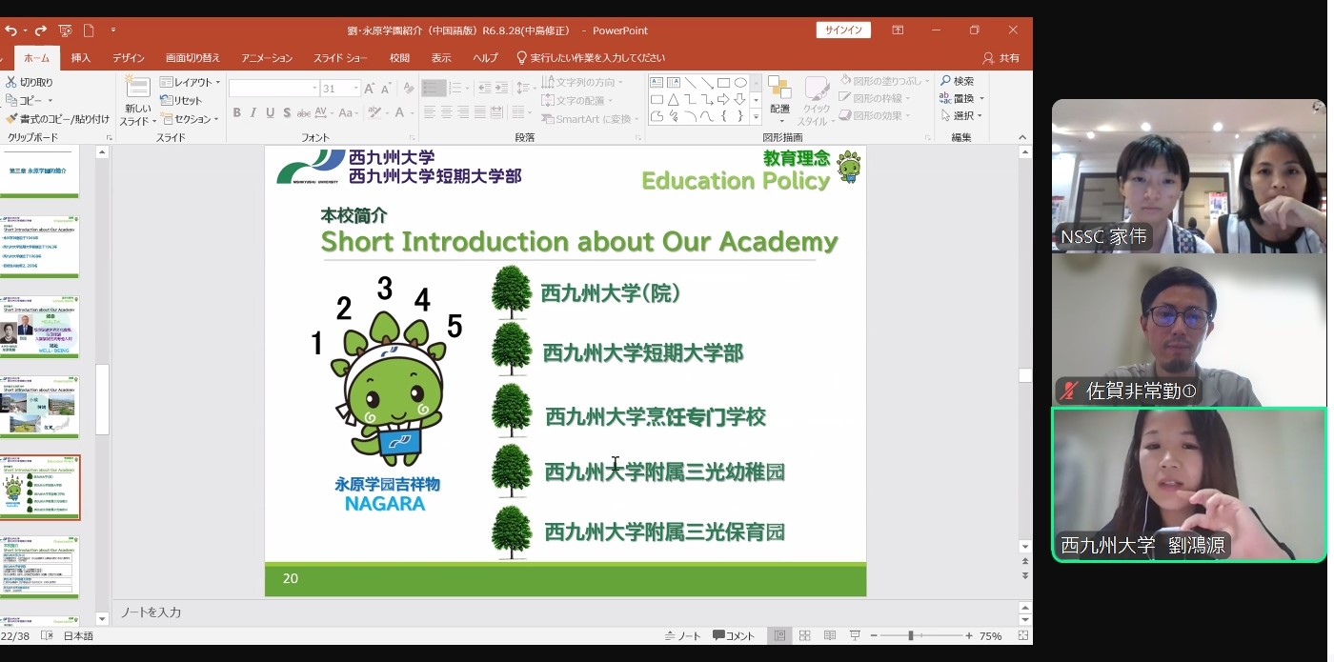Open the 画面切り替え transitions tab

coord(192,58)
